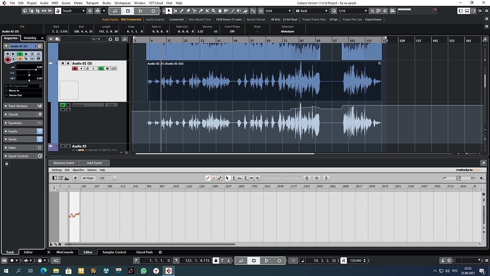Click the Add Track plus icon
490x276 pixels.
click(51, 39)
